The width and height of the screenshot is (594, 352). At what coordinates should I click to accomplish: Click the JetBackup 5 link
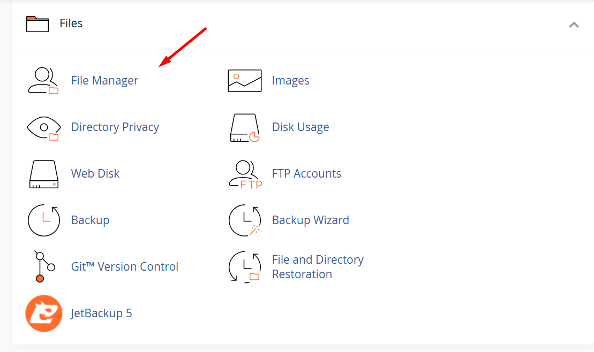(x=101, y=313)
